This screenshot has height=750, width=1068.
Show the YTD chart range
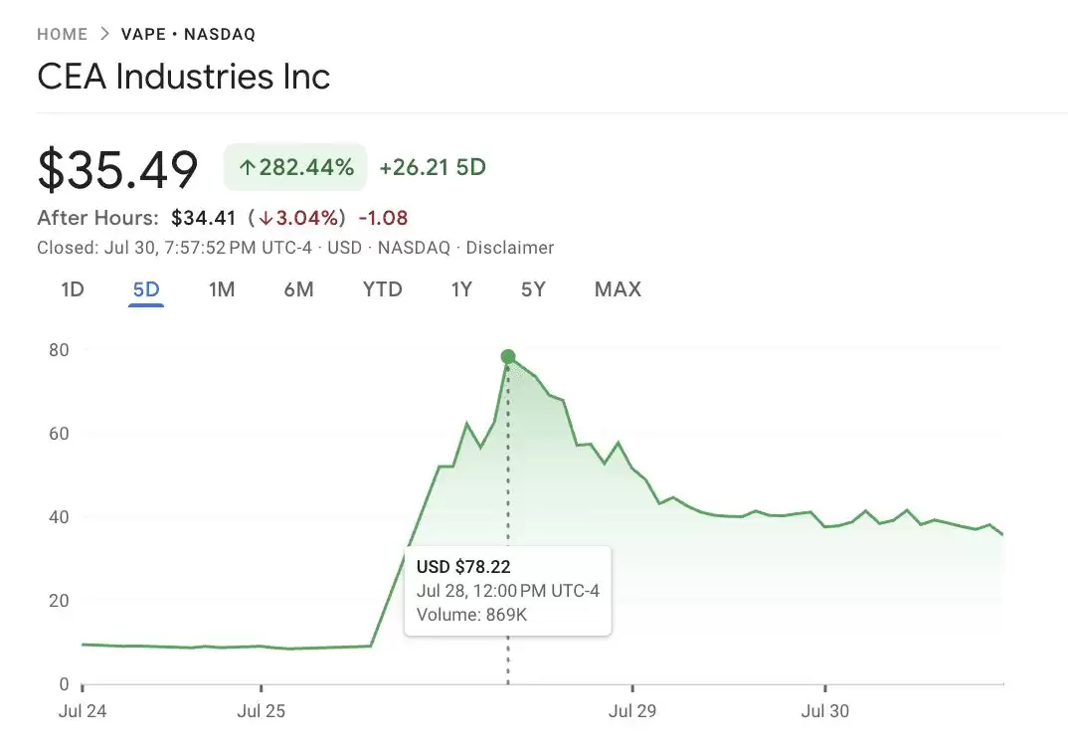(x=383, y=289)
